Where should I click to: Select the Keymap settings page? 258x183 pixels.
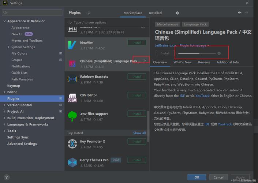[x=14, y=86]
